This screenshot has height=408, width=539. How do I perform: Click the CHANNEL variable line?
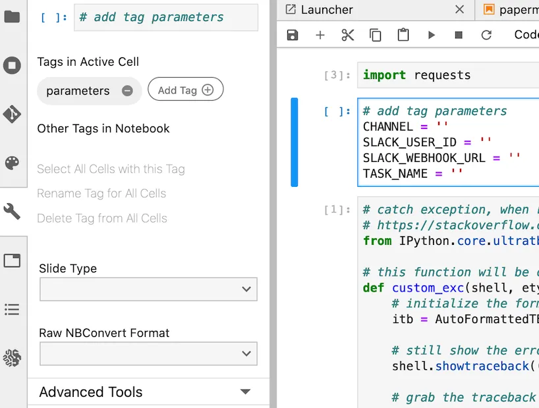tap(406, 127)
